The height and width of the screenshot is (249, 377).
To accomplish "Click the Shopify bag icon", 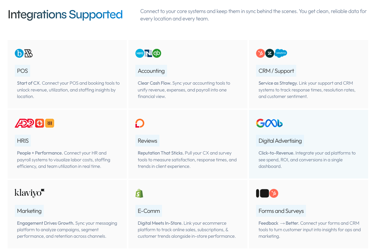I will (139, 193).
